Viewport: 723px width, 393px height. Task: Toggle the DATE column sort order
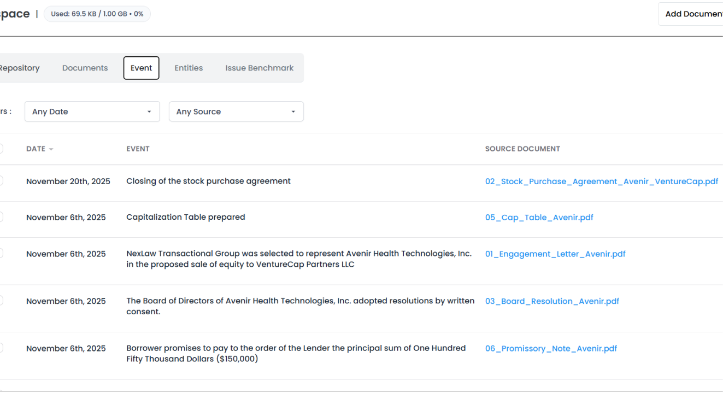(x=39, y=149)
